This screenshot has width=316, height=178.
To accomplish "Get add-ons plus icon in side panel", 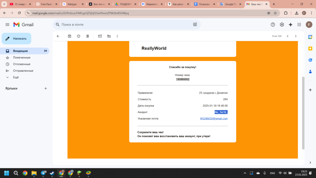I will pyautogui.click(x=310, y=90).
